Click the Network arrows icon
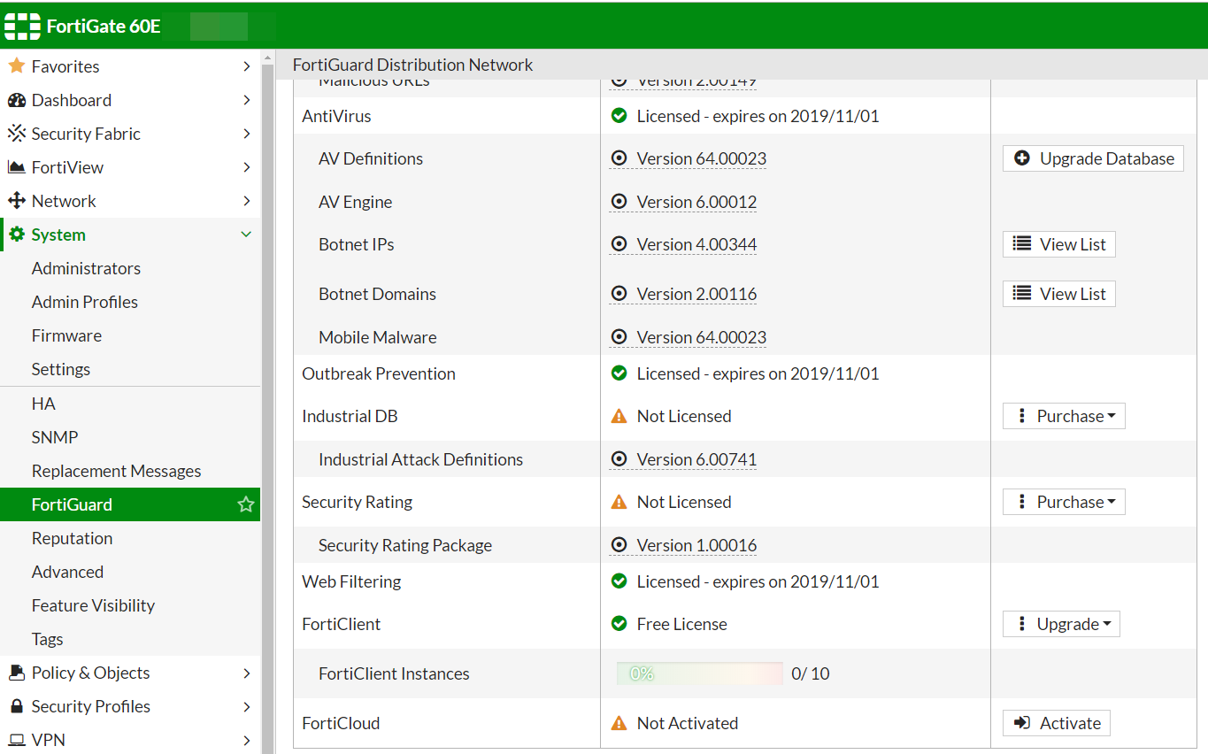 pos(16,201)
